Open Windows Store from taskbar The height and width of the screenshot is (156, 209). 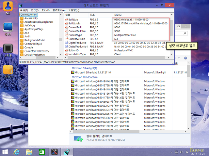click(42, 152)
